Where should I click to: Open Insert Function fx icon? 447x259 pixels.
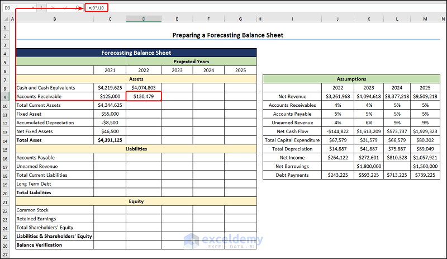[x=78, y=8]
